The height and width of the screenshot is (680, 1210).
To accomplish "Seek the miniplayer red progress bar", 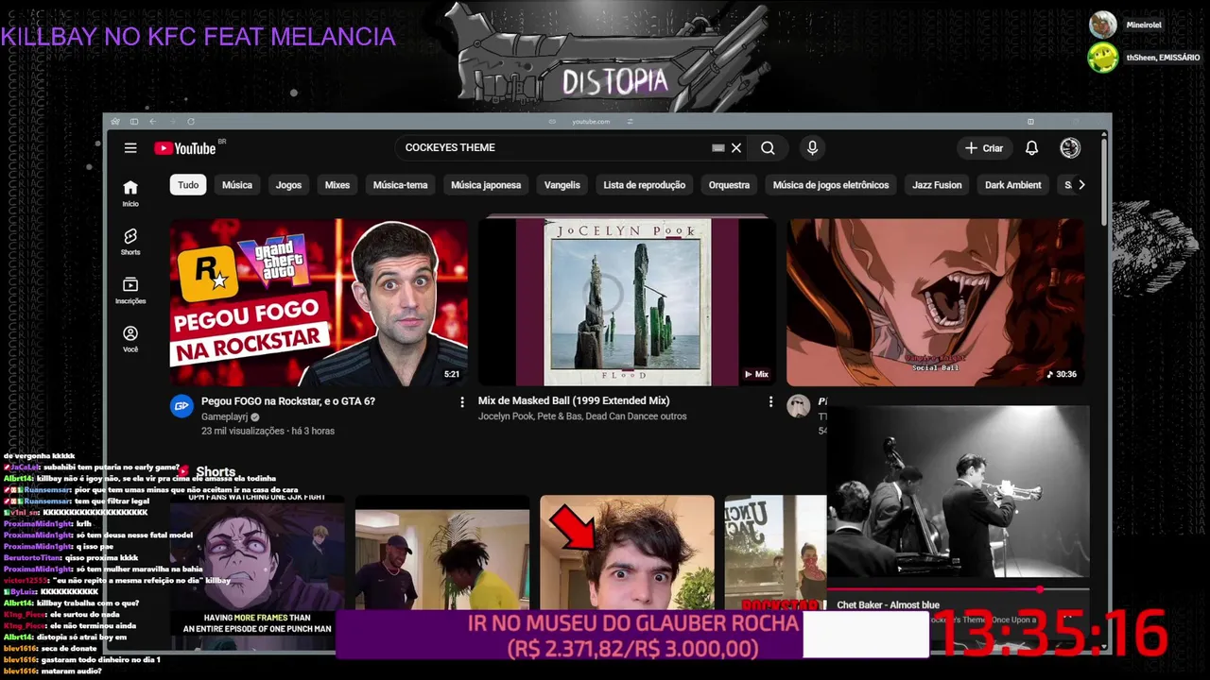I will click(x=958, y=589).
